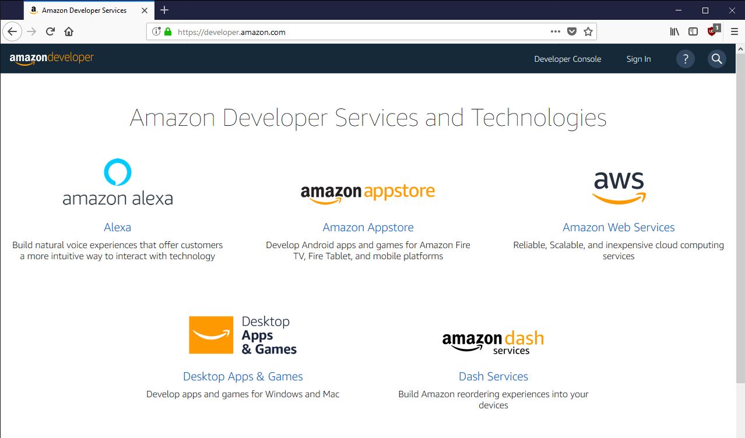Viewport: 745px width, 438px height.
Task: Click the URL address bar field
Action: click(361, 32)
